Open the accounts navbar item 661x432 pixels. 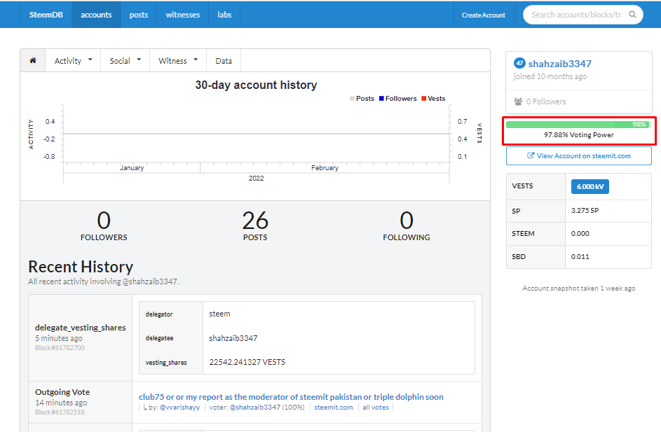coord(96,15)
